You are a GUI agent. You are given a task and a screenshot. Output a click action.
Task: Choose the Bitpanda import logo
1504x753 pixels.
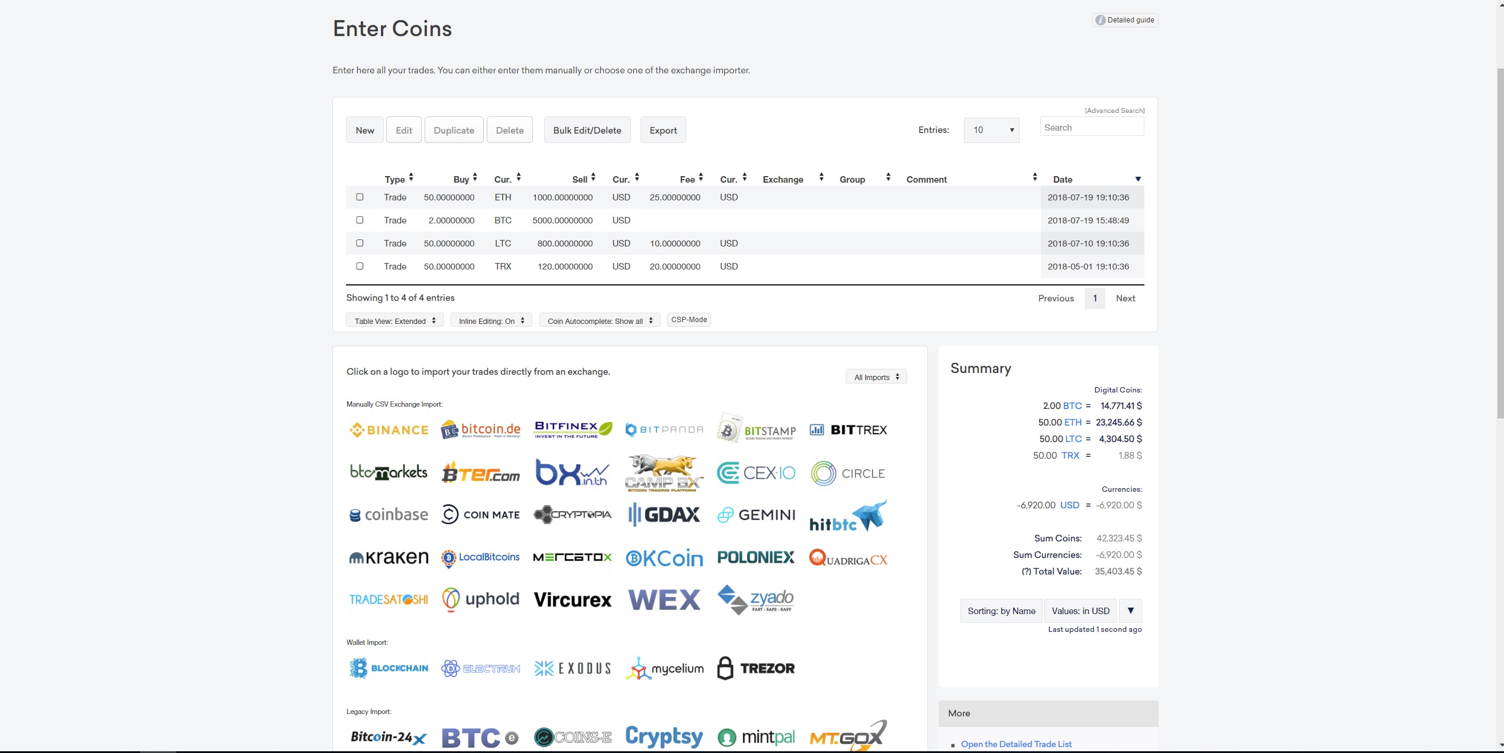point(664,430)
